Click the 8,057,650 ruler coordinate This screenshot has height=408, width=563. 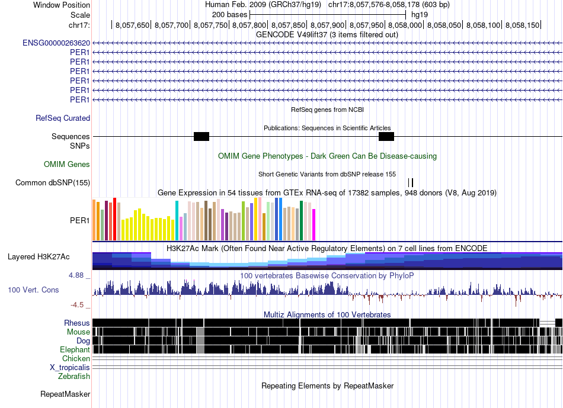click(x=132, y=25)
